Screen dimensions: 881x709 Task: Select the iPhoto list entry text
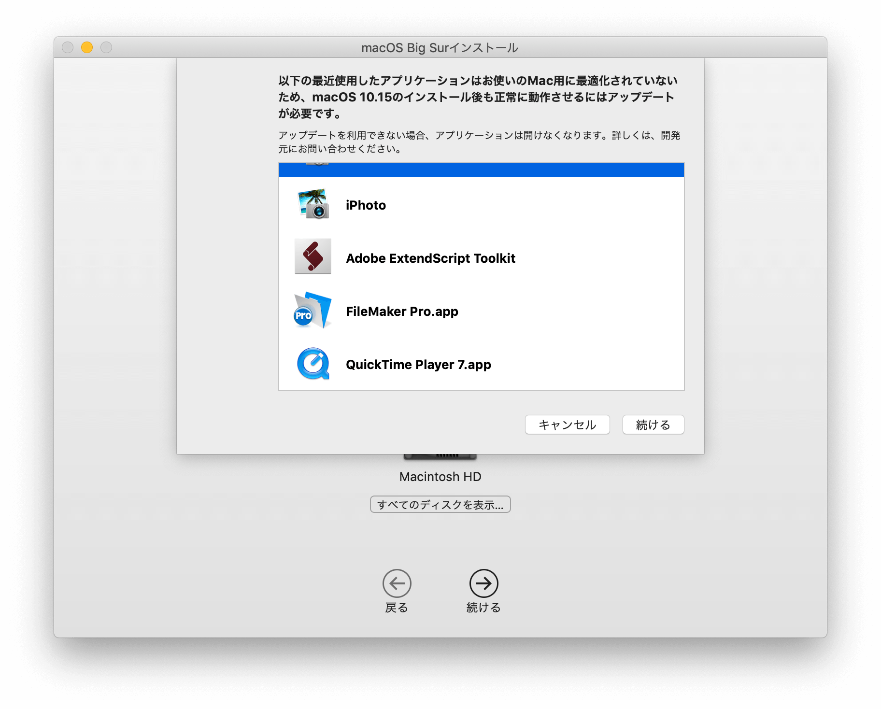coord(366,205)
